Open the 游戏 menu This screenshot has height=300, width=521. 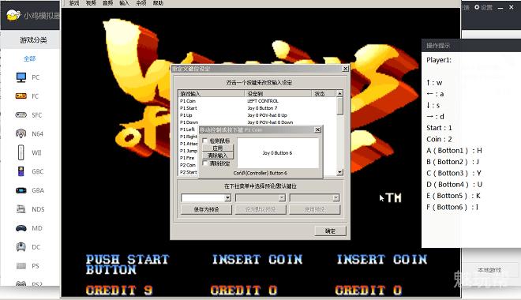(x=74, y=3)
